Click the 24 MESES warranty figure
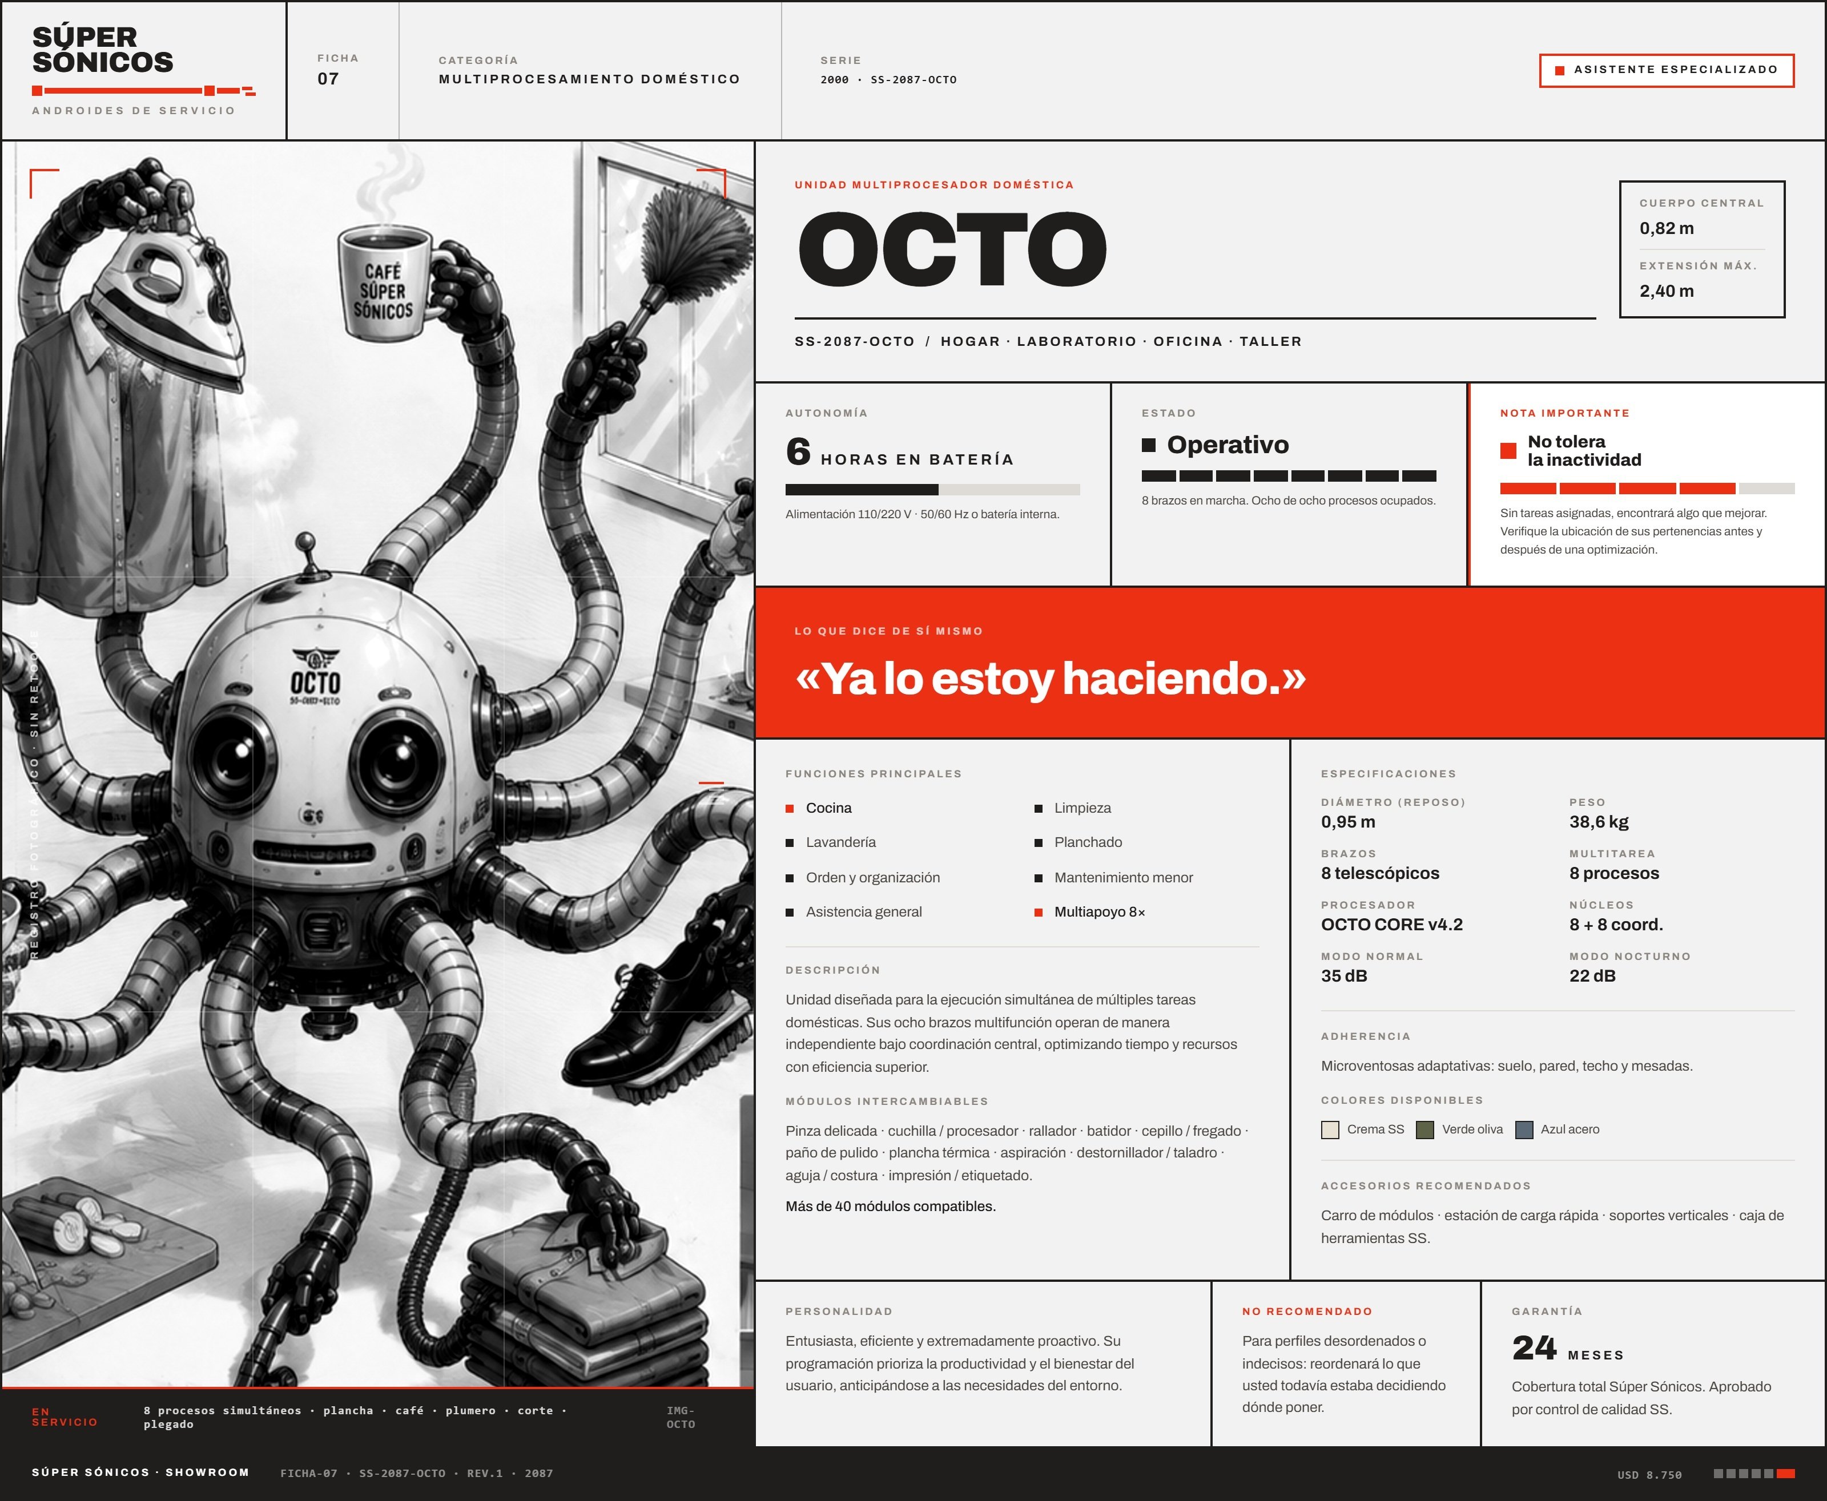 point(1567,1349)
